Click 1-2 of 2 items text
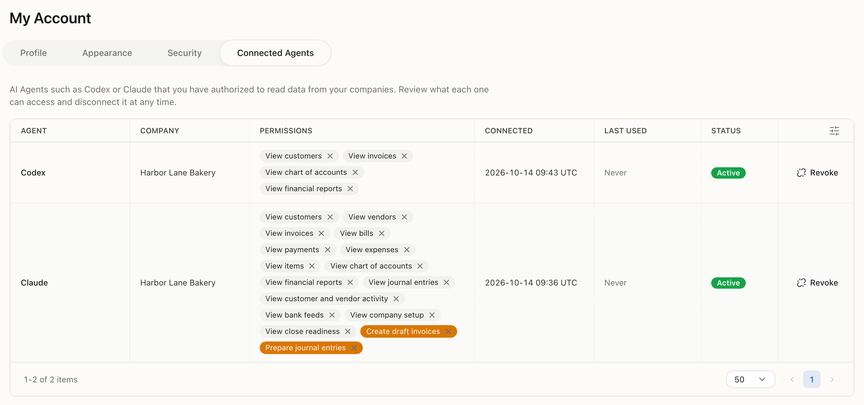The image size is (864, 405). 50,380
